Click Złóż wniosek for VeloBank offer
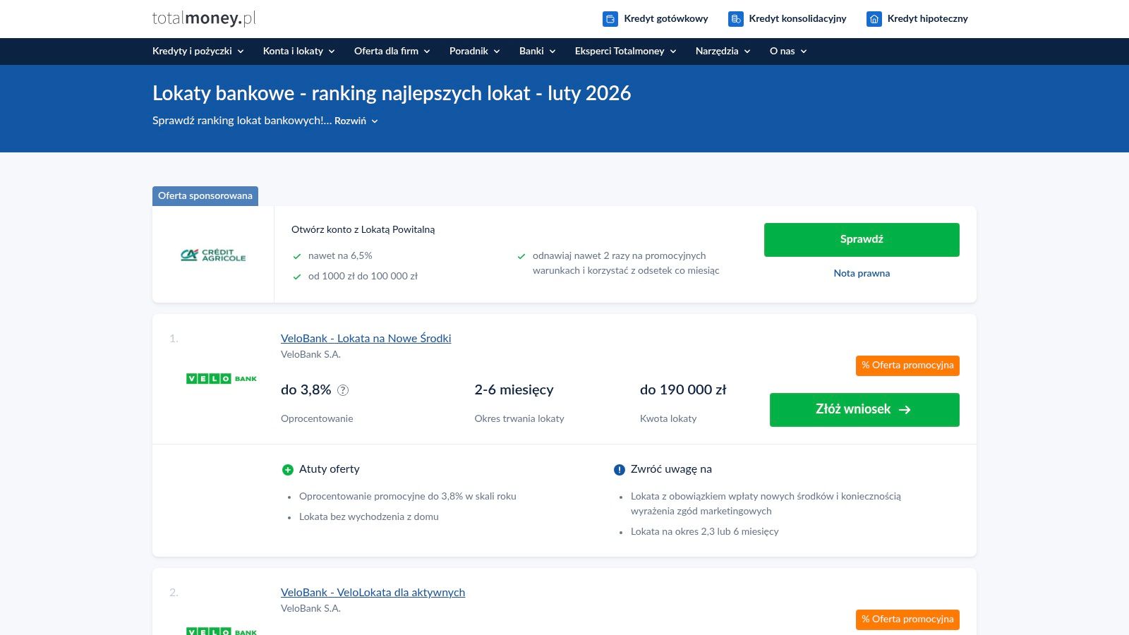The image size is (1129, 635). 864,410
